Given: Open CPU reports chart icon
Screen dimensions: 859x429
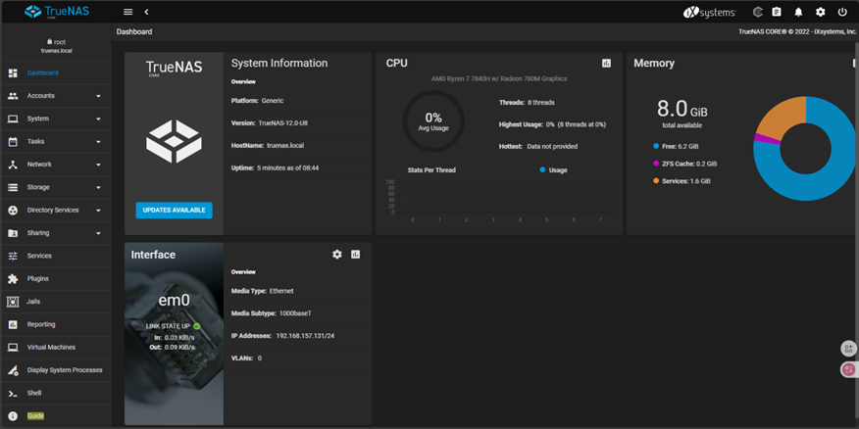Looking at the screenshot, I should click(x=606, y=63).
